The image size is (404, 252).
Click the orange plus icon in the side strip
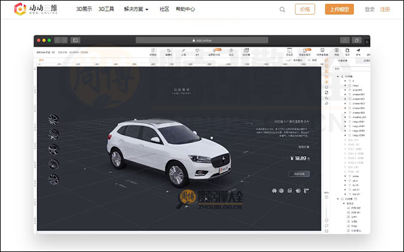click(x=327, y=82)
